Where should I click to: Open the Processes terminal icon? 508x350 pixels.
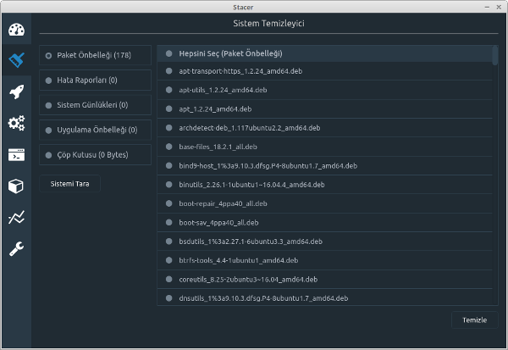pos(16,155)
